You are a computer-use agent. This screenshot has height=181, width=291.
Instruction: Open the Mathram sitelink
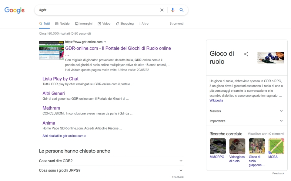click(51, 108)
